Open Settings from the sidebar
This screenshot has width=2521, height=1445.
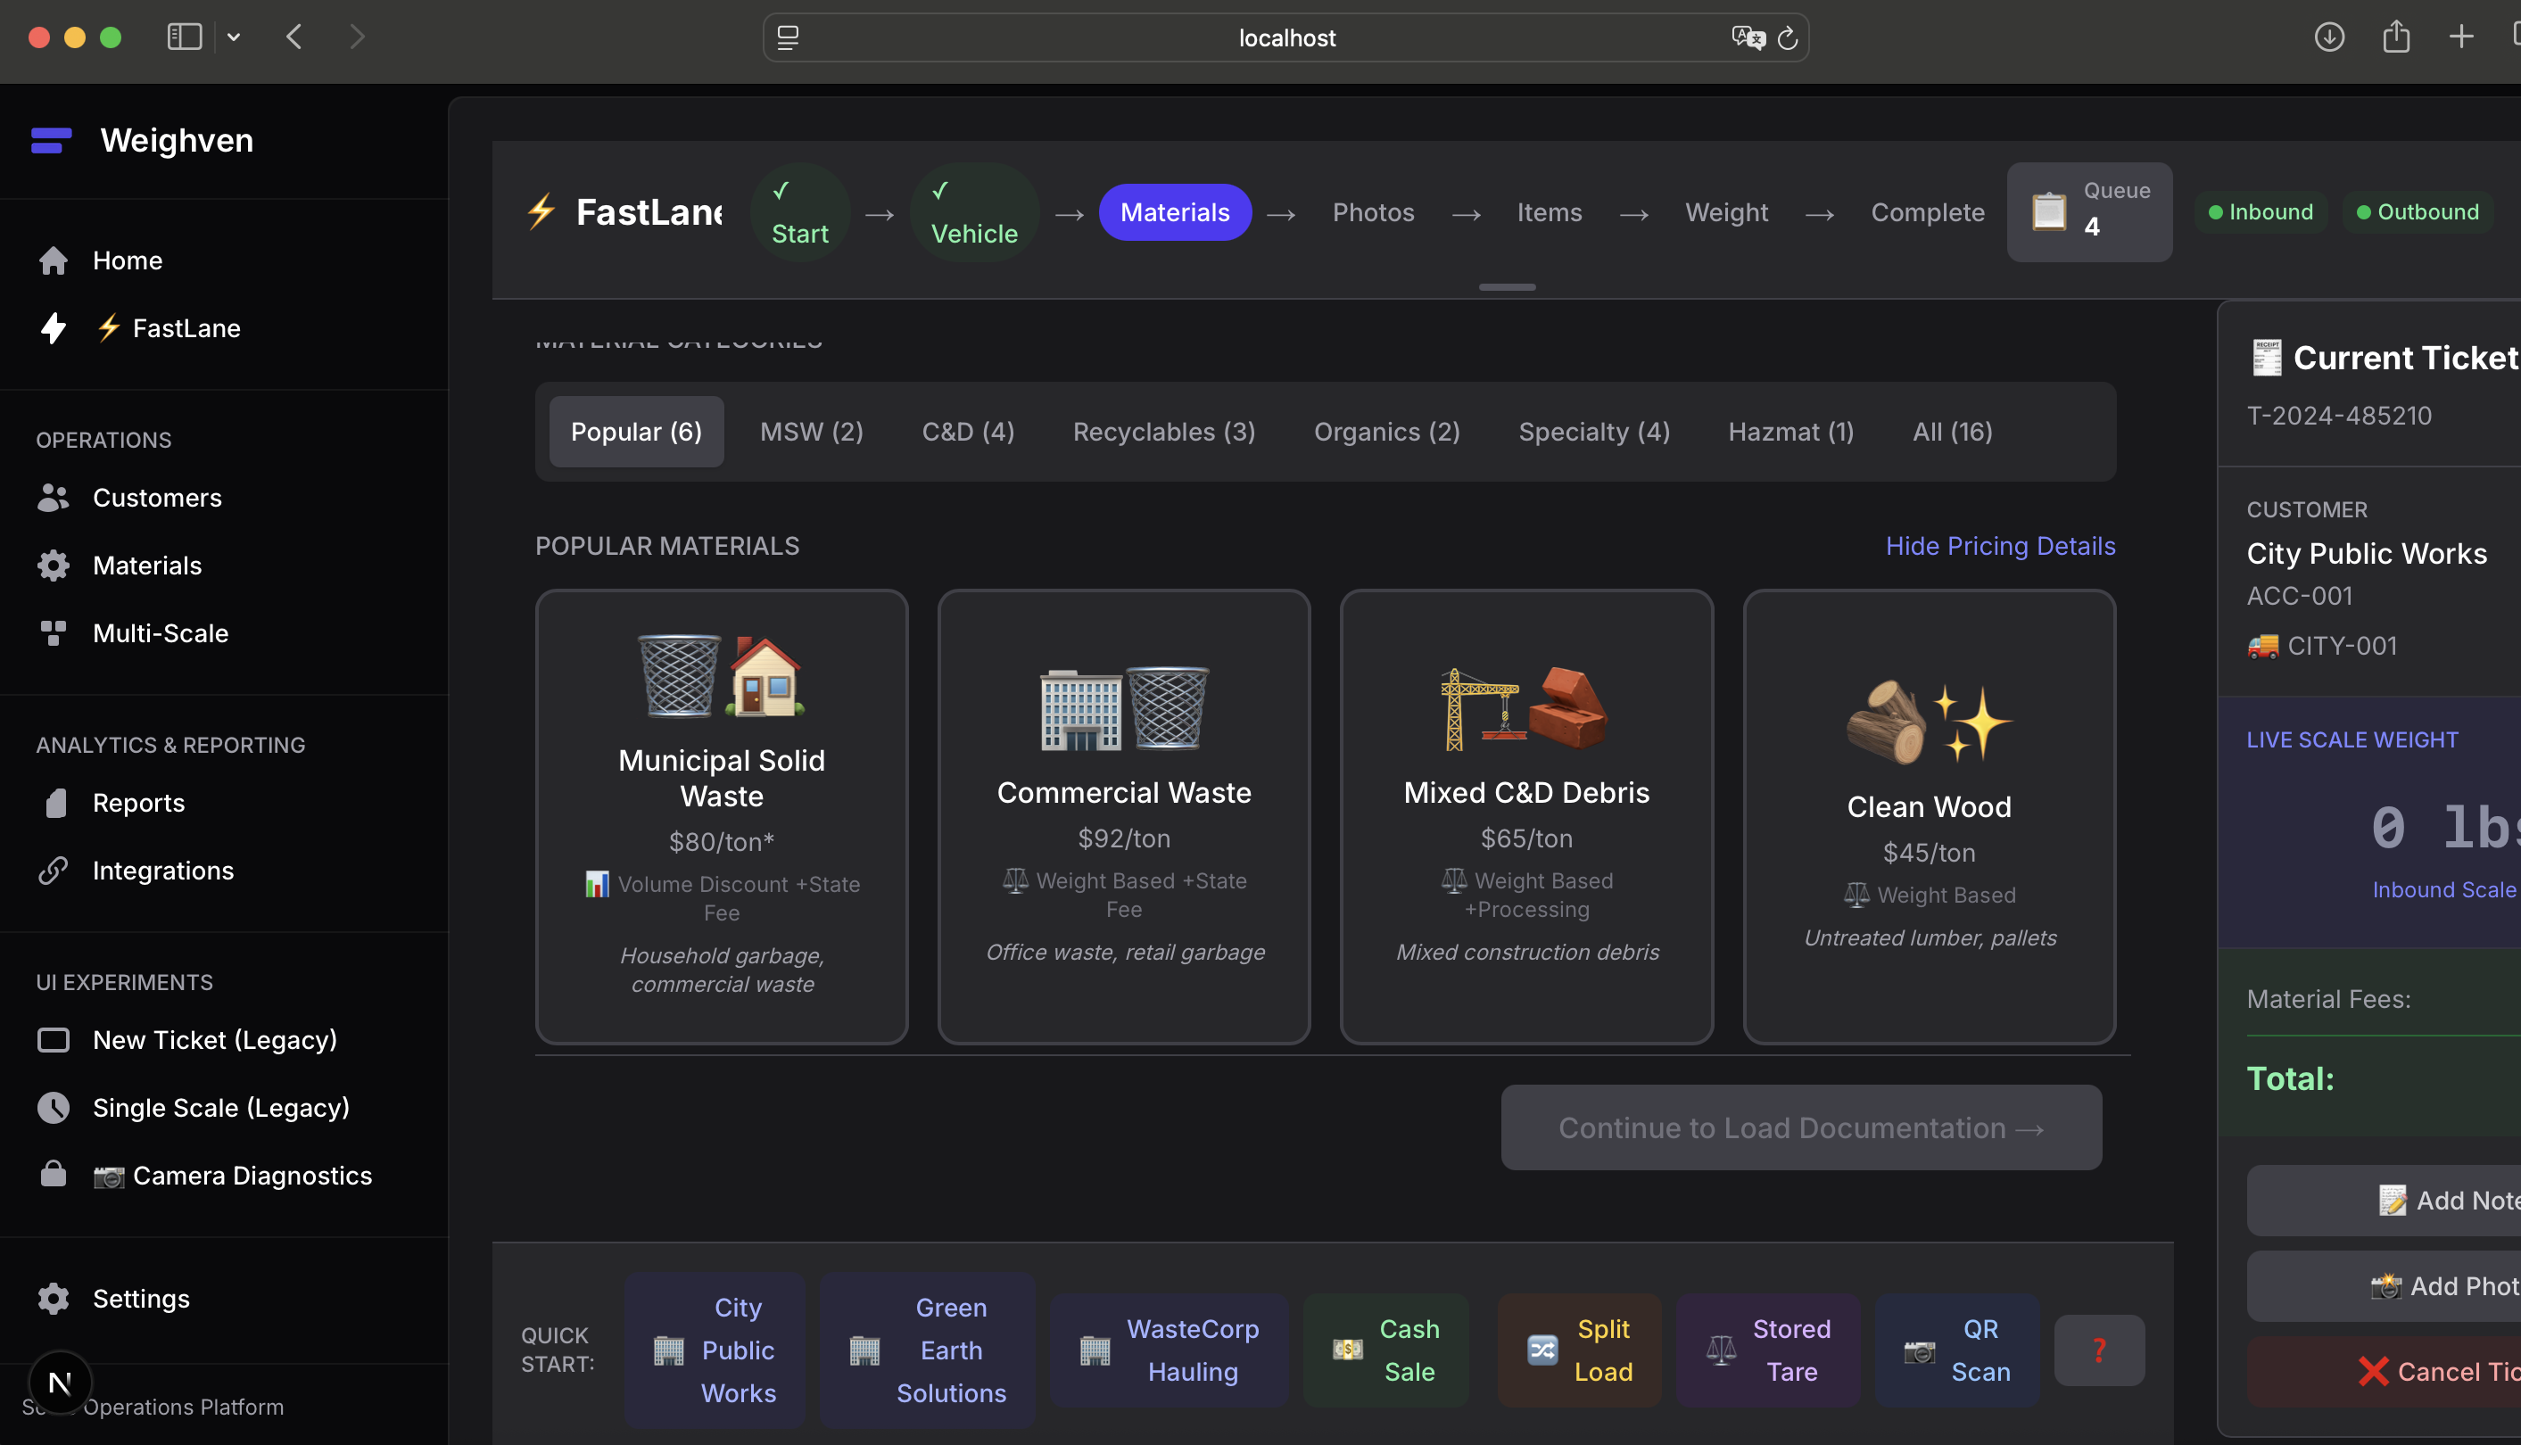[141, 1298]
